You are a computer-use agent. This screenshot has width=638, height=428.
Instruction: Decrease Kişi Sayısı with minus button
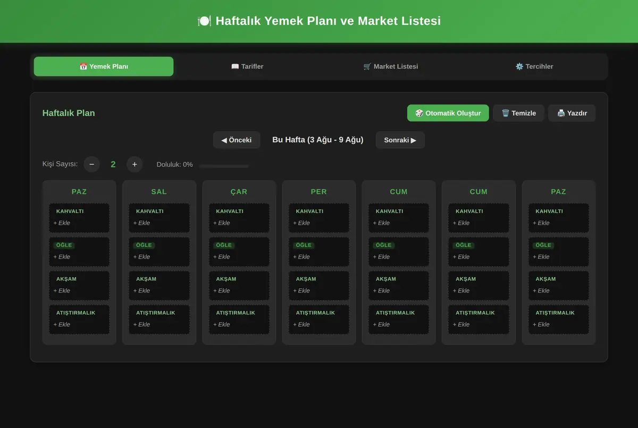91,165
